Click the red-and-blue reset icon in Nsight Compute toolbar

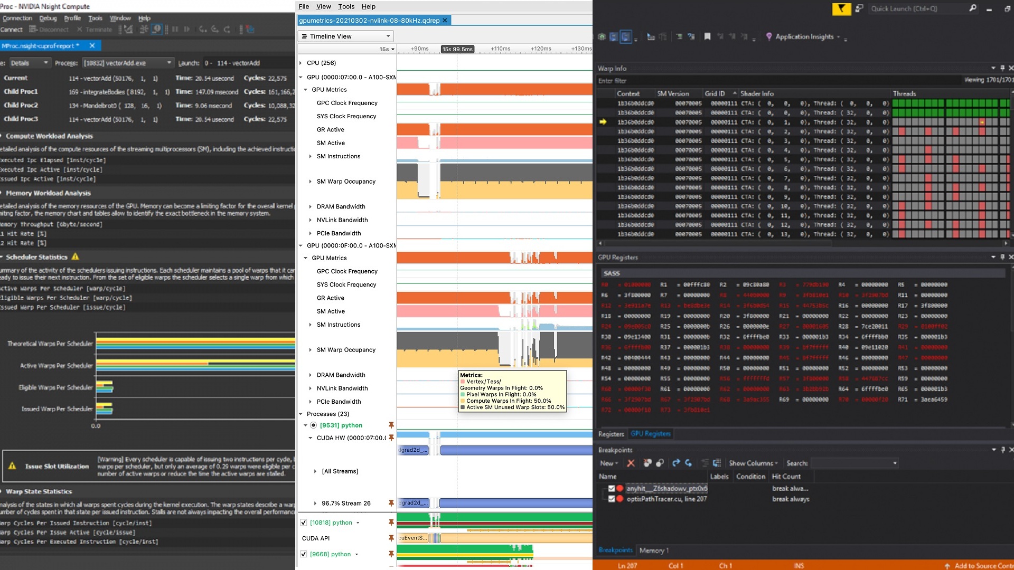click(x=250, y=30)
